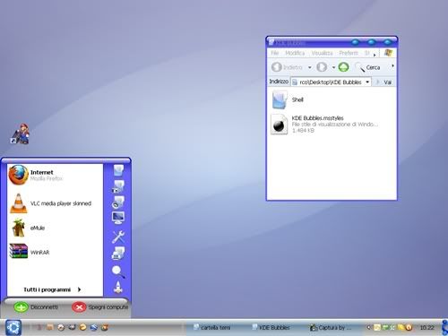Open VLC media player skinned

point(55,203)
